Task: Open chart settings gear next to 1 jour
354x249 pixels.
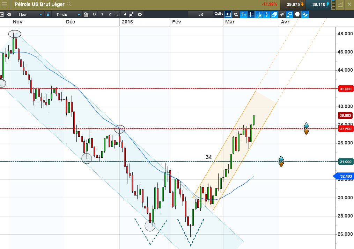Action: tap(9, 14)
